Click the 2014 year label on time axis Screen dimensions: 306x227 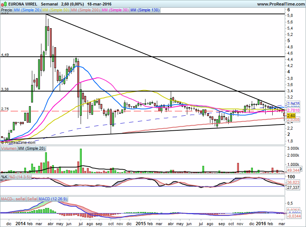click(x=21, y=223)
